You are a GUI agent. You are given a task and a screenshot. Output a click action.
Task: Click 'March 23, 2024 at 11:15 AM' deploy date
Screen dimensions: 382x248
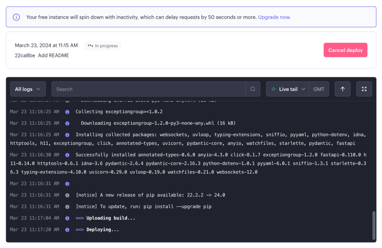pos(46,45)
